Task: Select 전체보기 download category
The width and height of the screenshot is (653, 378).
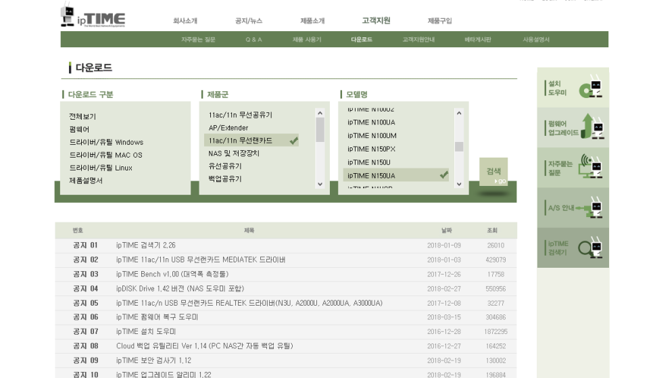Action: [82, 116]
